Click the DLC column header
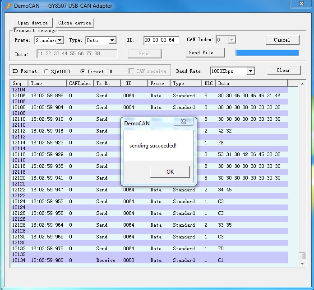This screenshot has height=290, width=314. [x=209, y=83]
